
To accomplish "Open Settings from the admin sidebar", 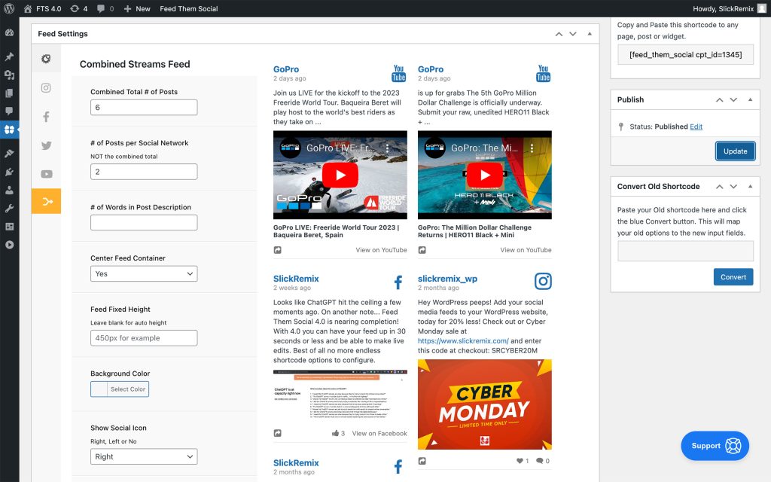I will (9, 226).
